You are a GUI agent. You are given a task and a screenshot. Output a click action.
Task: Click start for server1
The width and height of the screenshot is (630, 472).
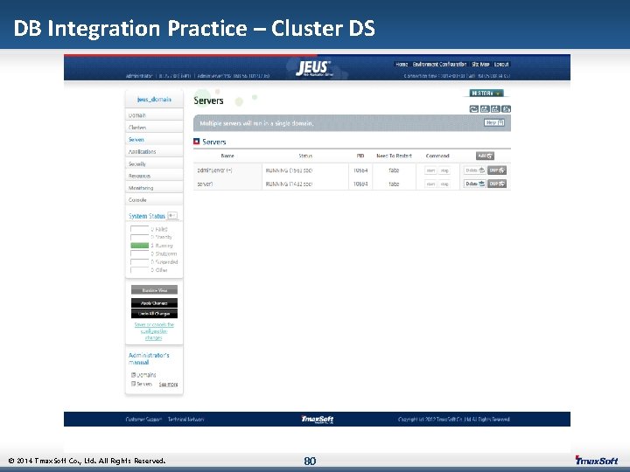tap(430, 184)
